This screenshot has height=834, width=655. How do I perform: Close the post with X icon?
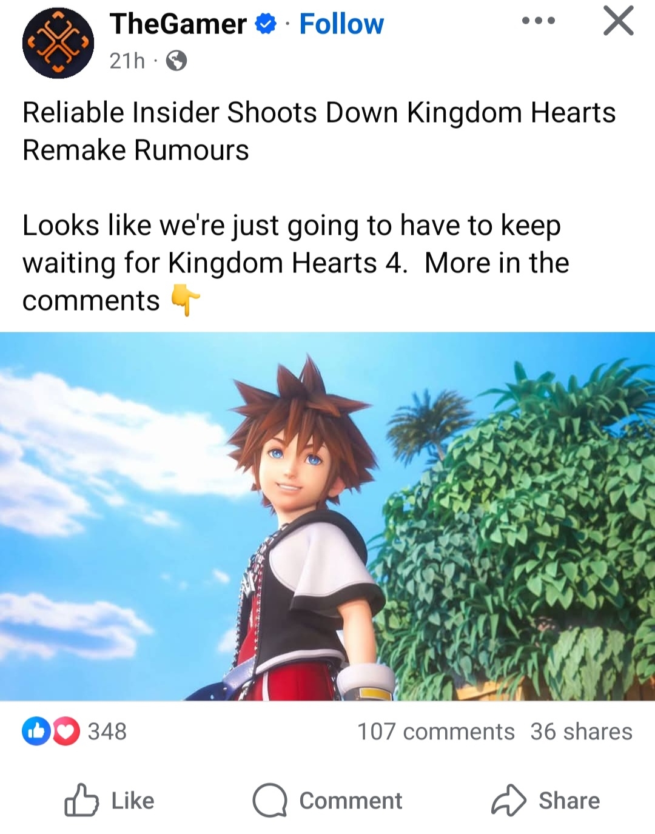619,21
